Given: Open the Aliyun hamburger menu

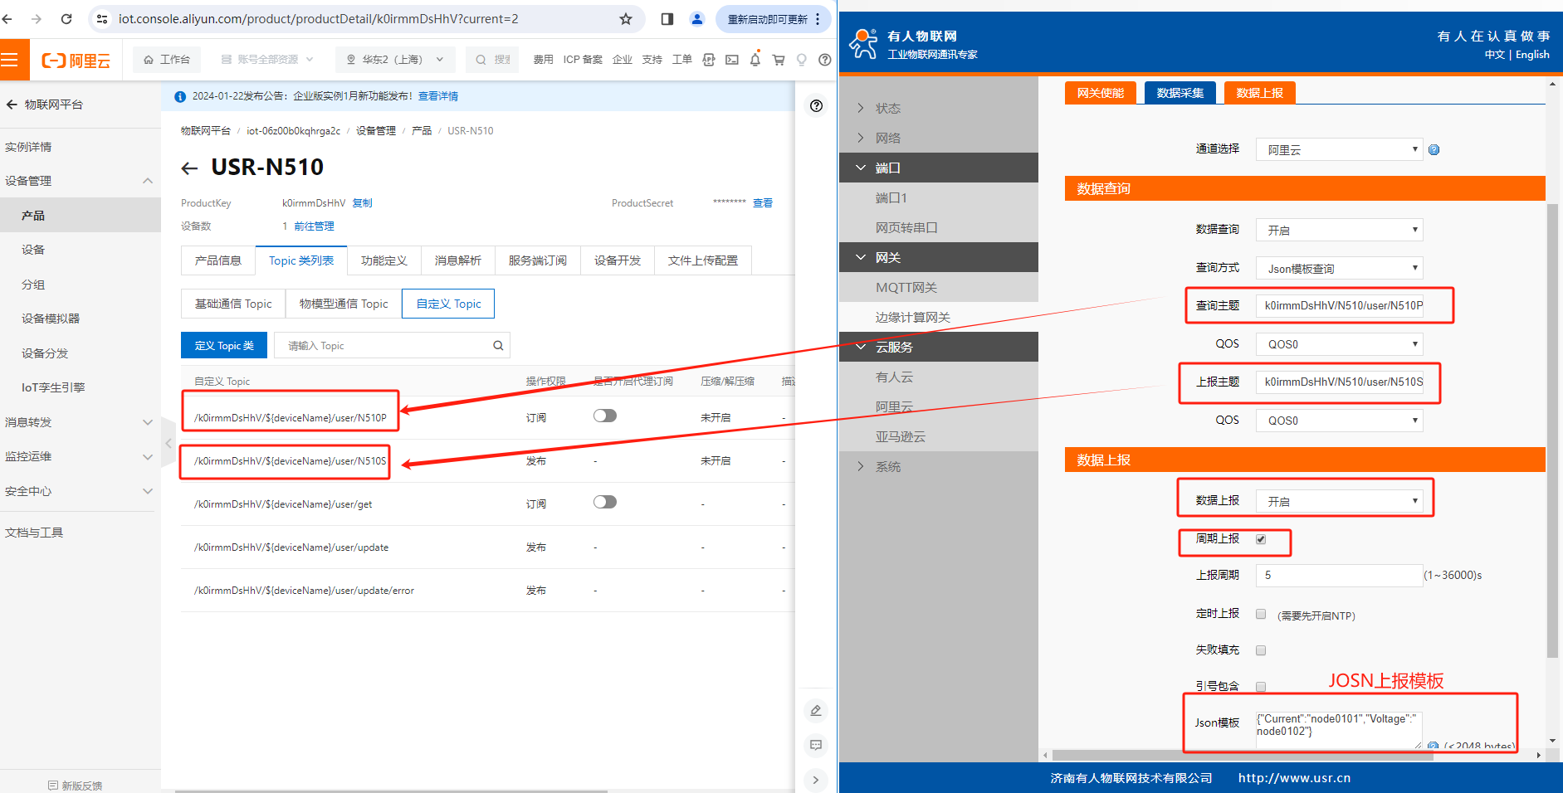Looking at the screenshot, I should pyautogui.click(x=10, y=60).
